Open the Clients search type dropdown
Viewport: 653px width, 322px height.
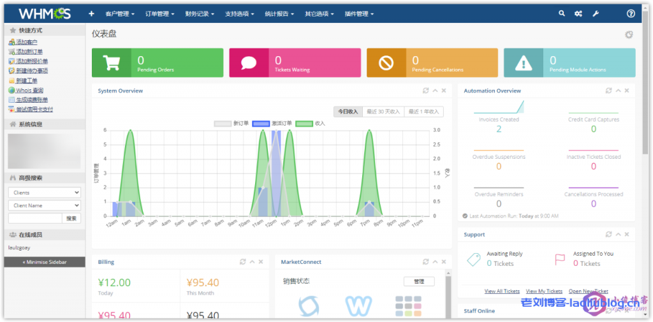[44, 192]
